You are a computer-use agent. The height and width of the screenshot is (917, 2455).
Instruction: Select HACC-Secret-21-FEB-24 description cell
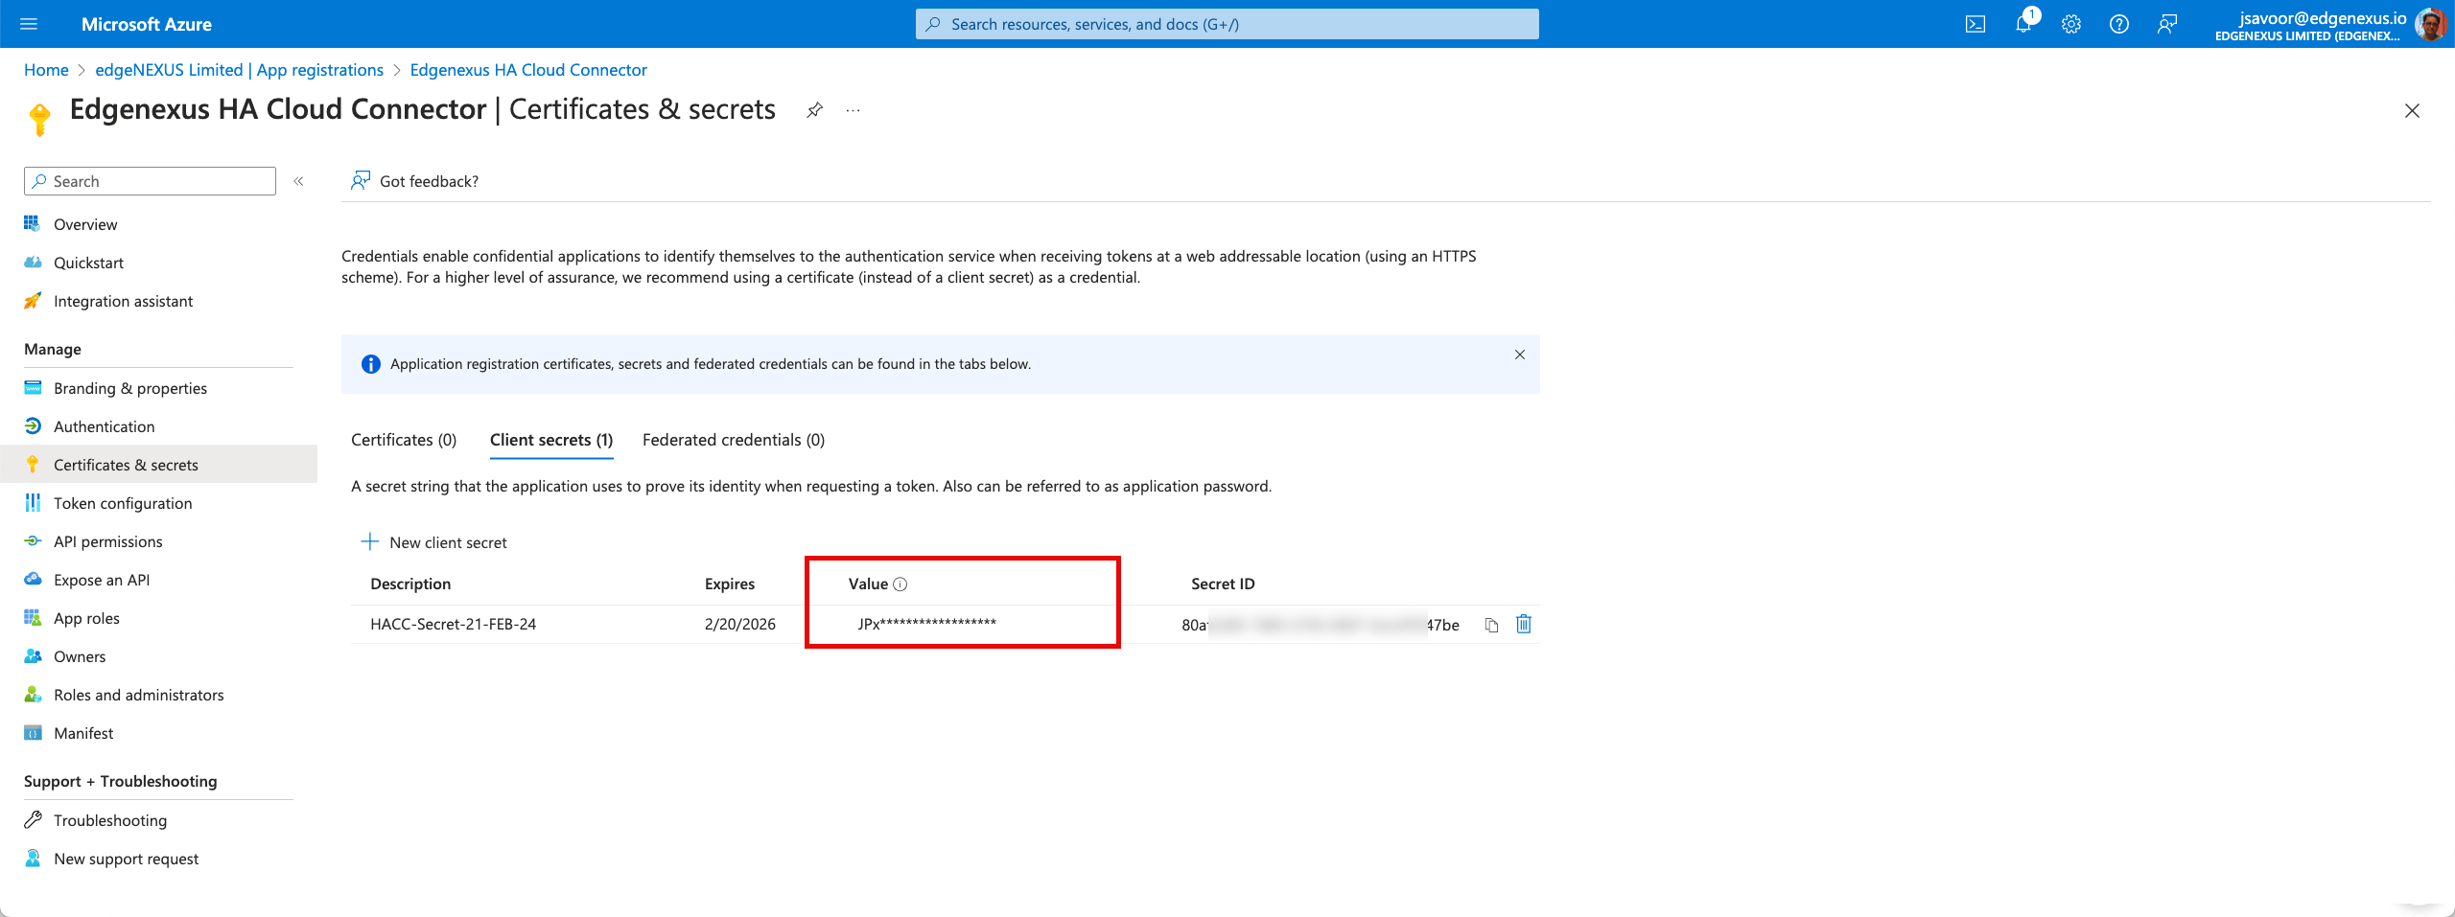tap(453, 624)
